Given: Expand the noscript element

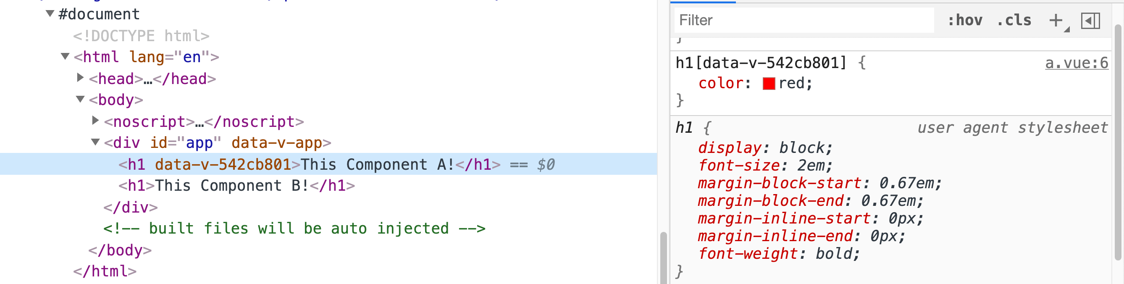Looking at the screenshot, I should (96, 121).
